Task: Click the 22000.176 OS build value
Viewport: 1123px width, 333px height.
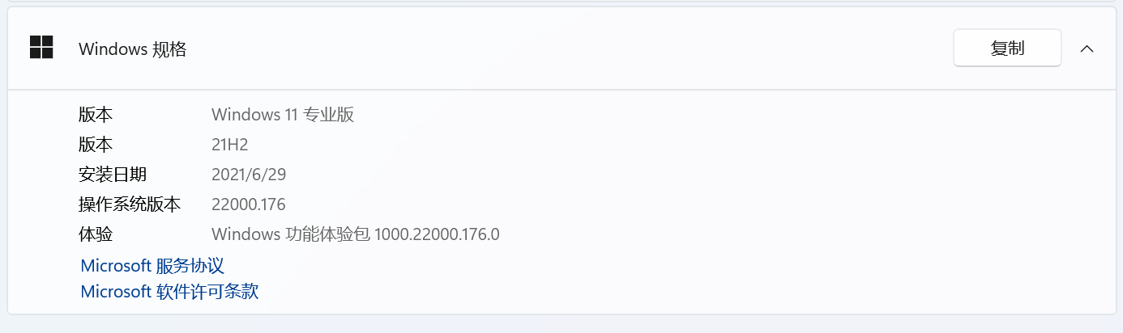Action: pos(249,204)
